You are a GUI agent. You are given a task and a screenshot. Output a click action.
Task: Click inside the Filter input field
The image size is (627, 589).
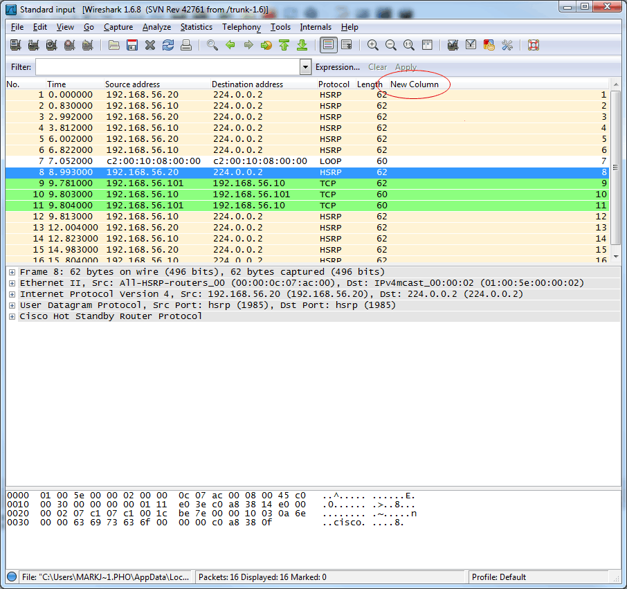(167, 66)
